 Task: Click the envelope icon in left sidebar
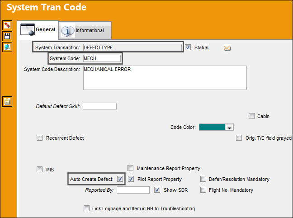[7, 101]
